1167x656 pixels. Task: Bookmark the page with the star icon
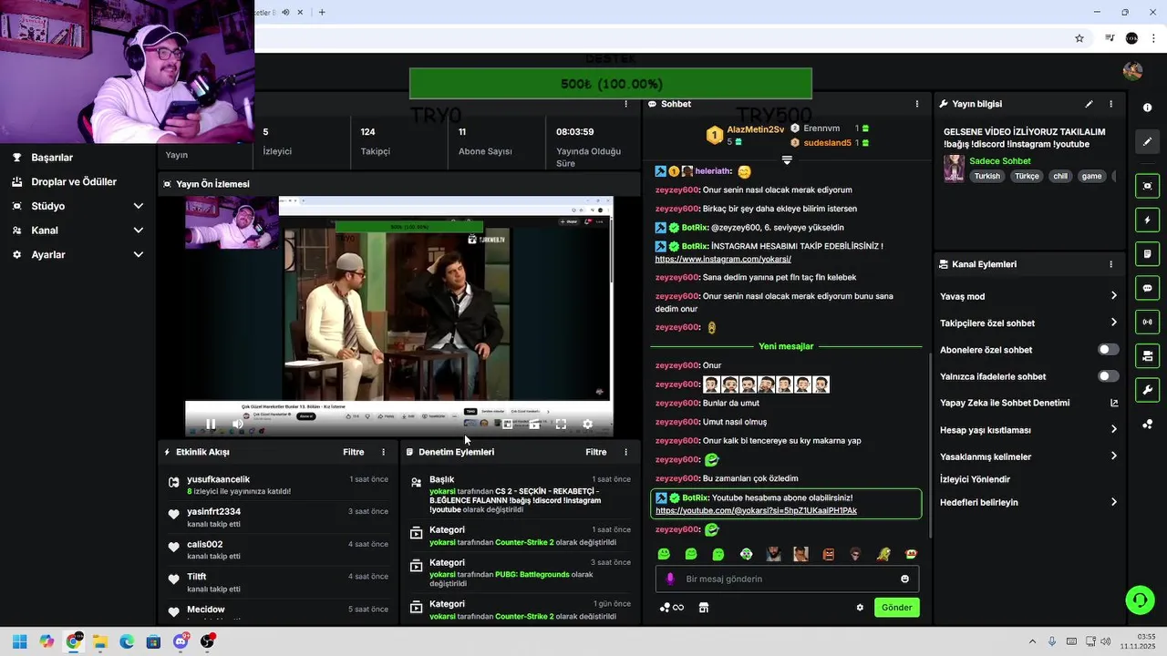(1079, 38)
